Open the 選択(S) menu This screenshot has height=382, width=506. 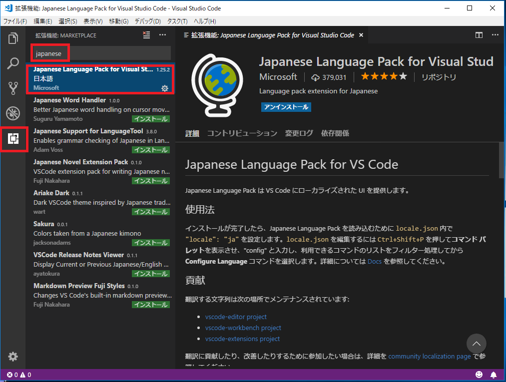(68, 21)
